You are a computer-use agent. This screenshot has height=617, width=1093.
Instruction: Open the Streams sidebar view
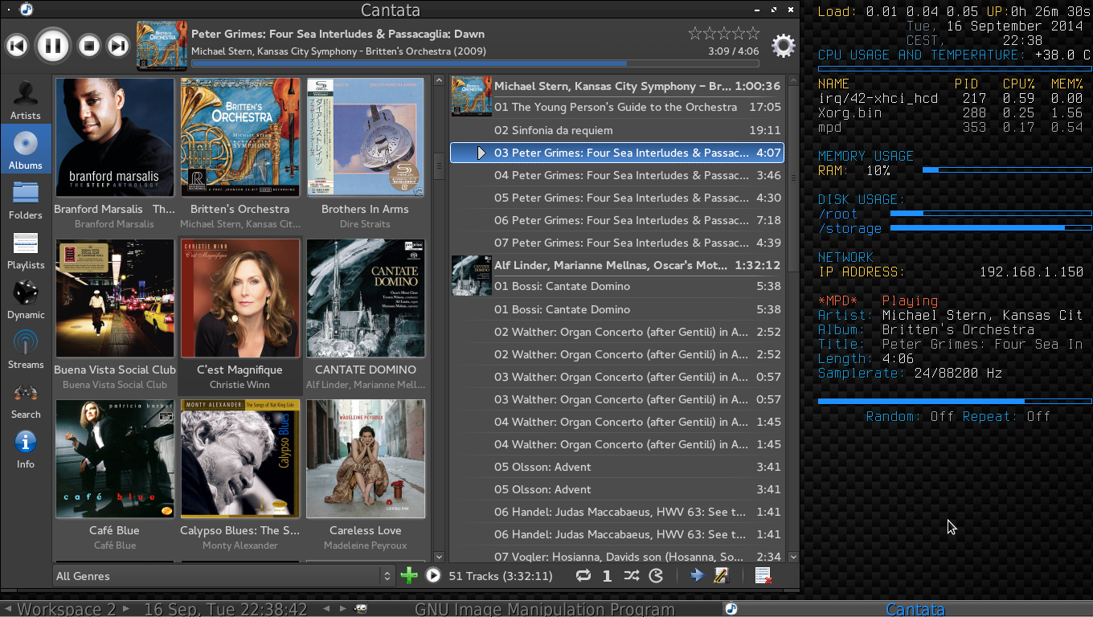point(26,349)
